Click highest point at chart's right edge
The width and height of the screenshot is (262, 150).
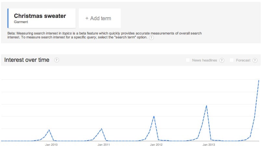(x=259, y=80)
